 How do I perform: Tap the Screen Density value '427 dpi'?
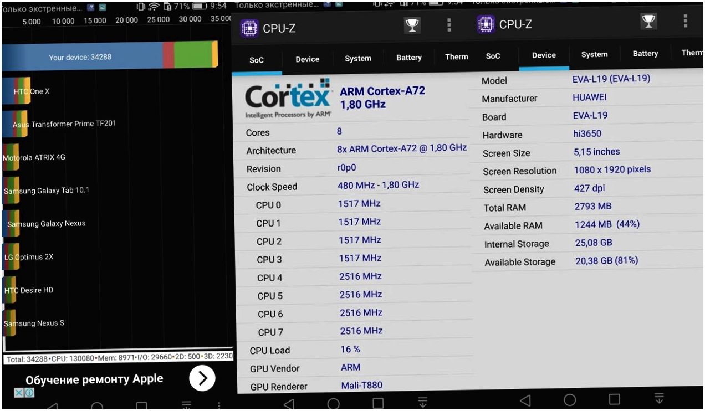coord(590,188)
